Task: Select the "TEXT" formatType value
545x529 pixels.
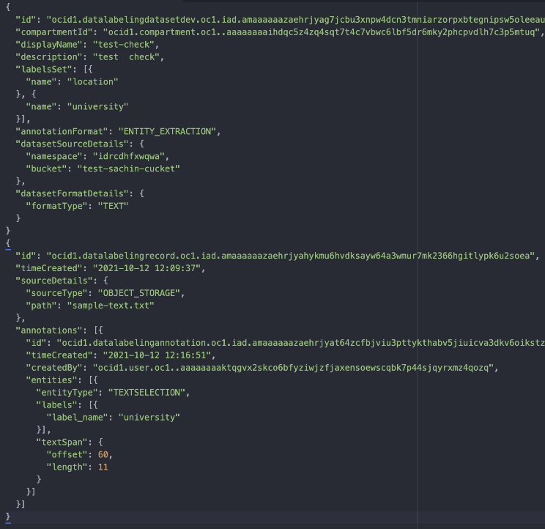Action: coord(113,206)
